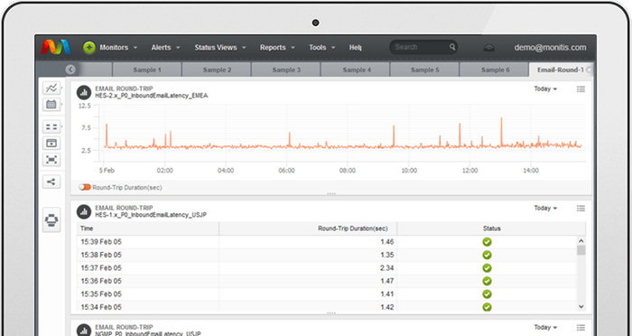Viewport: 632px width, 336px height.
Task: Click the green status check for 15:37 row
Action: pos(487,268)
